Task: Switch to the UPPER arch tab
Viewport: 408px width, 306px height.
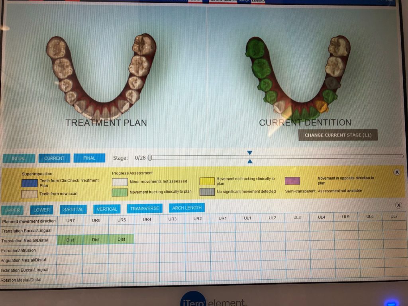Action: (12, 210)
